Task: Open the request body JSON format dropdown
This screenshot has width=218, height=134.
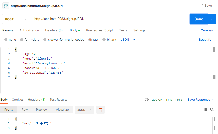Action: (128, 40)
